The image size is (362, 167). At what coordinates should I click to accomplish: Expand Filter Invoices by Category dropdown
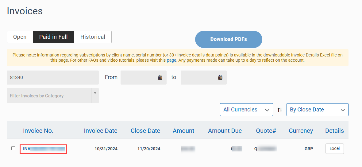tap(95, 93)
